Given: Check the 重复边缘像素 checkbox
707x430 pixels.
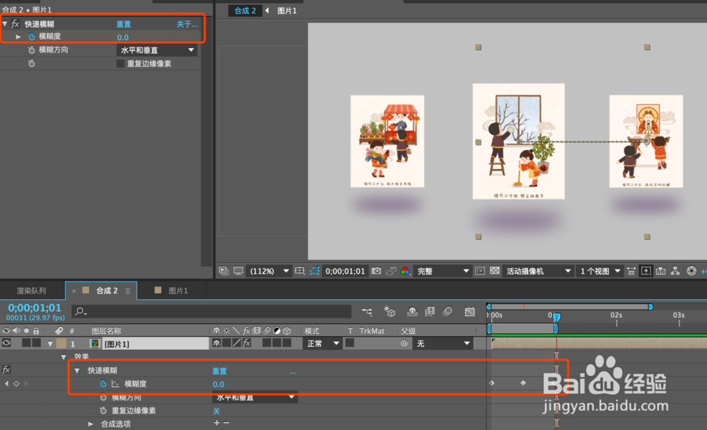Looking at the screenshot, I should 120,64.
